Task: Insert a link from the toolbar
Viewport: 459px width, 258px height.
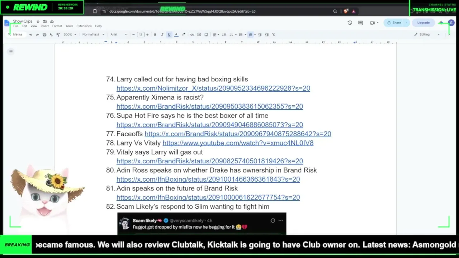Action: click(192, 35)
